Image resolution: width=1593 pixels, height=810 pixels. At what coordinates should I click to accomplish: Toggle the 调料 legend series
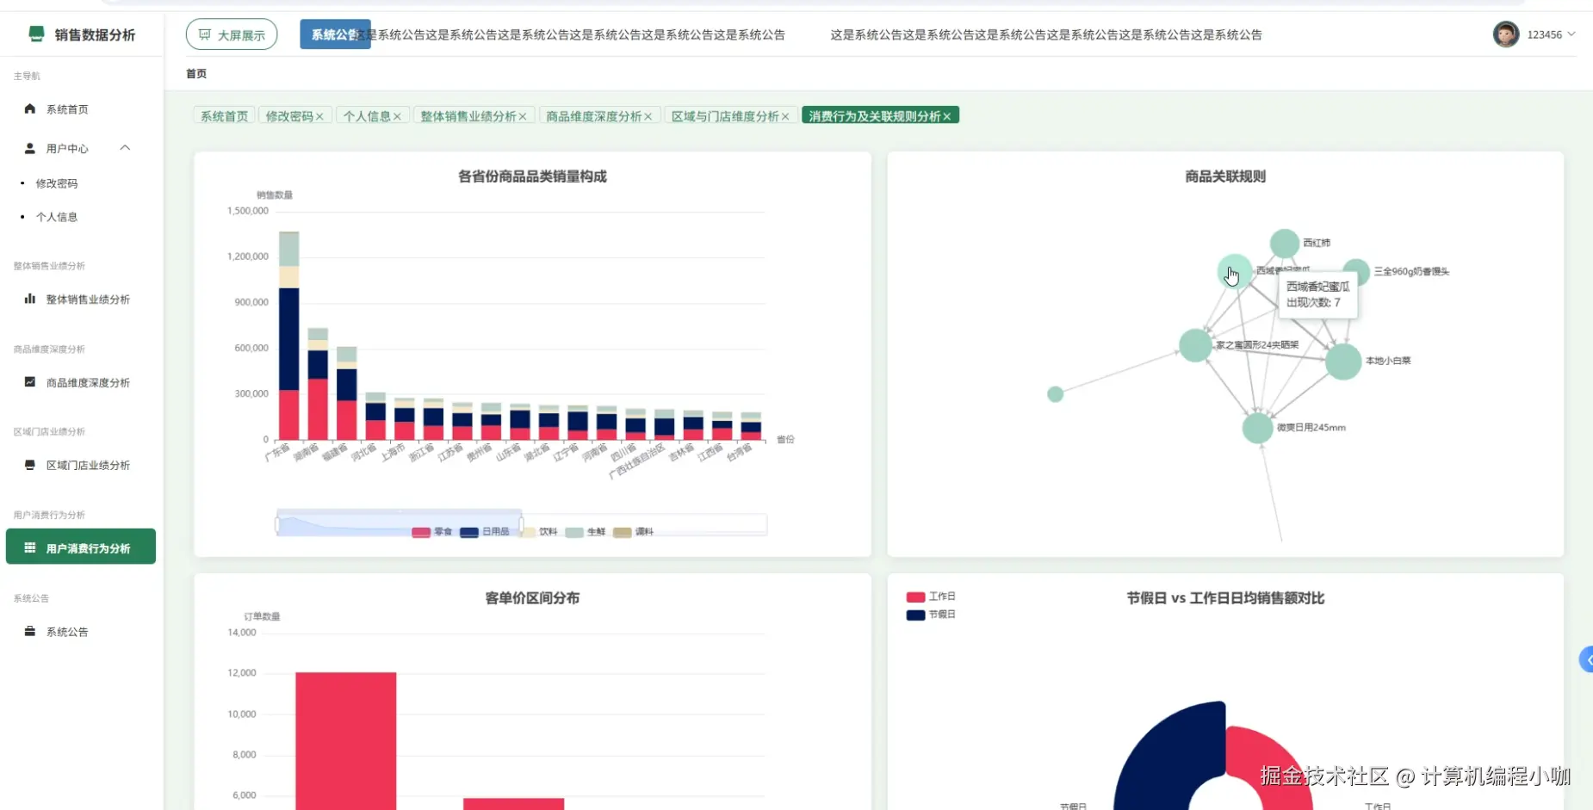(634, 532)
